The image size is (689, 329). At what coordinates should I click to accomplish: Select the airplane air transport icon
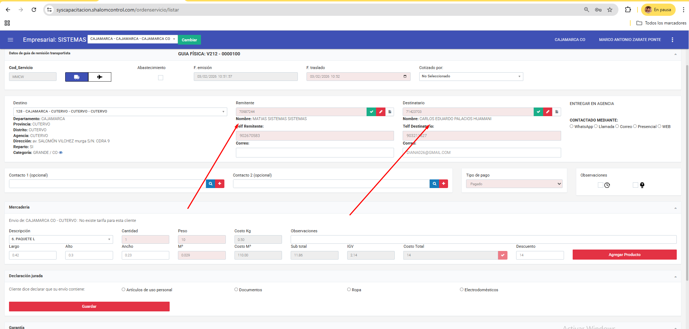tap(100, 77)
